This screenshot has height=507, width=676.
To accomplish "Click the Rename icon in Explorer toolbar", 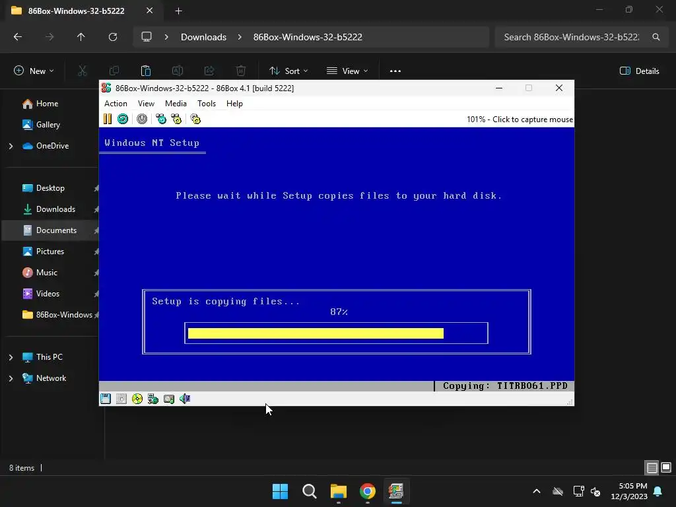I will click(x=178, y=71).
